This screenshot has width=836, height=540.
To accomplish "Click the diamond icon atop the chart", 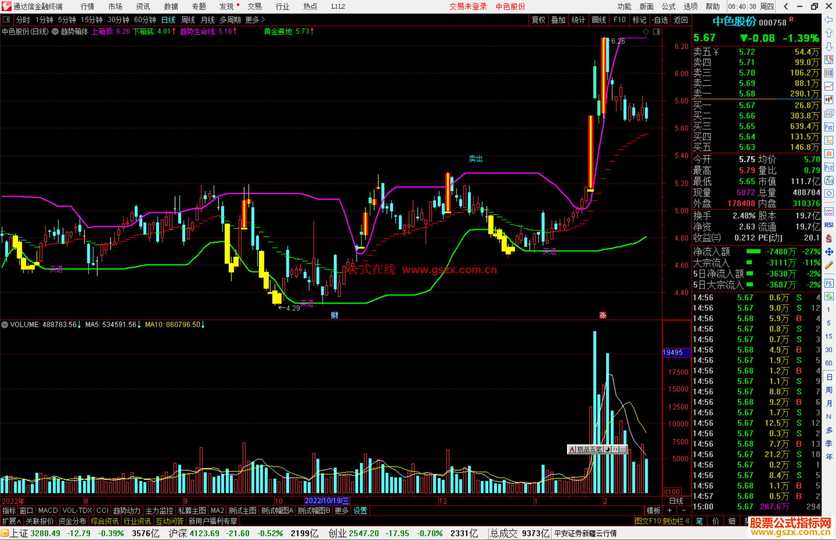I will (646, 32).
